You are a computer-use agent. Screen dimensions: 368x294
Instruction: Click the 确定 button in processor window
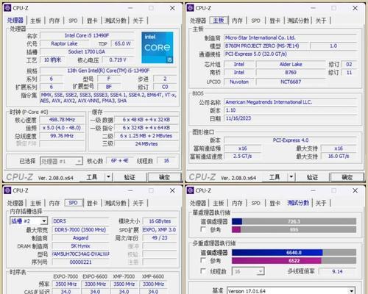pyautogui.click(x=164, y=176)
